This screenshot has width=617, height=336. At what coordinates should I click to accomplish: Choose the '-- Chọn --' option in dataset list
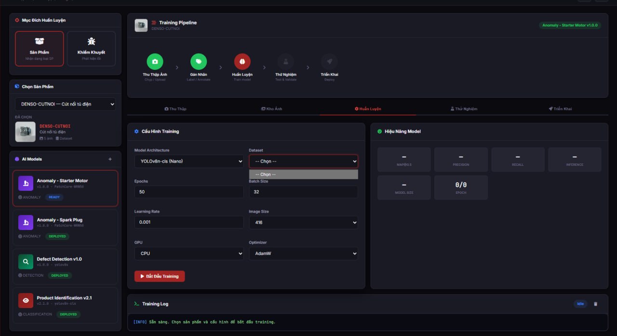point(303,175)
